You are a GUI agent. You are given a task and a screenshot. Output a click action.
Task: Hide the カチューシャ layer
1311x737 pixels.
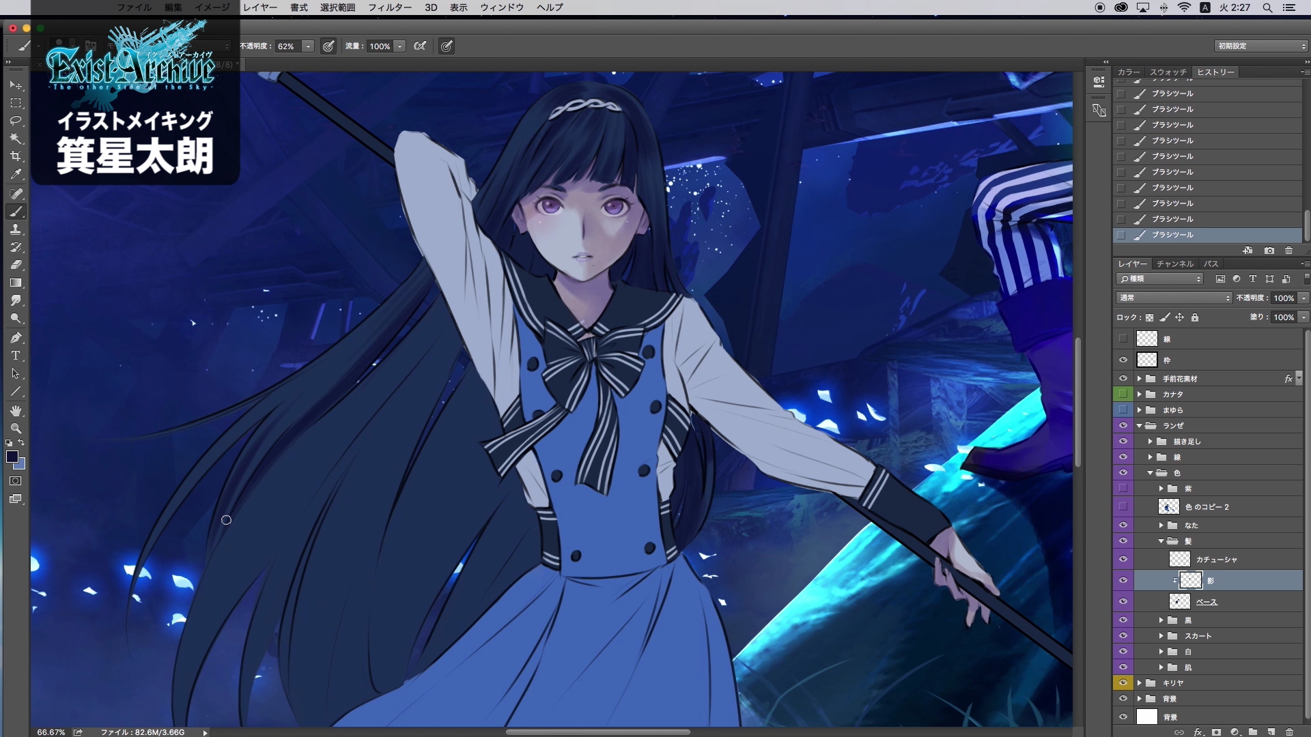[1123, 559]
